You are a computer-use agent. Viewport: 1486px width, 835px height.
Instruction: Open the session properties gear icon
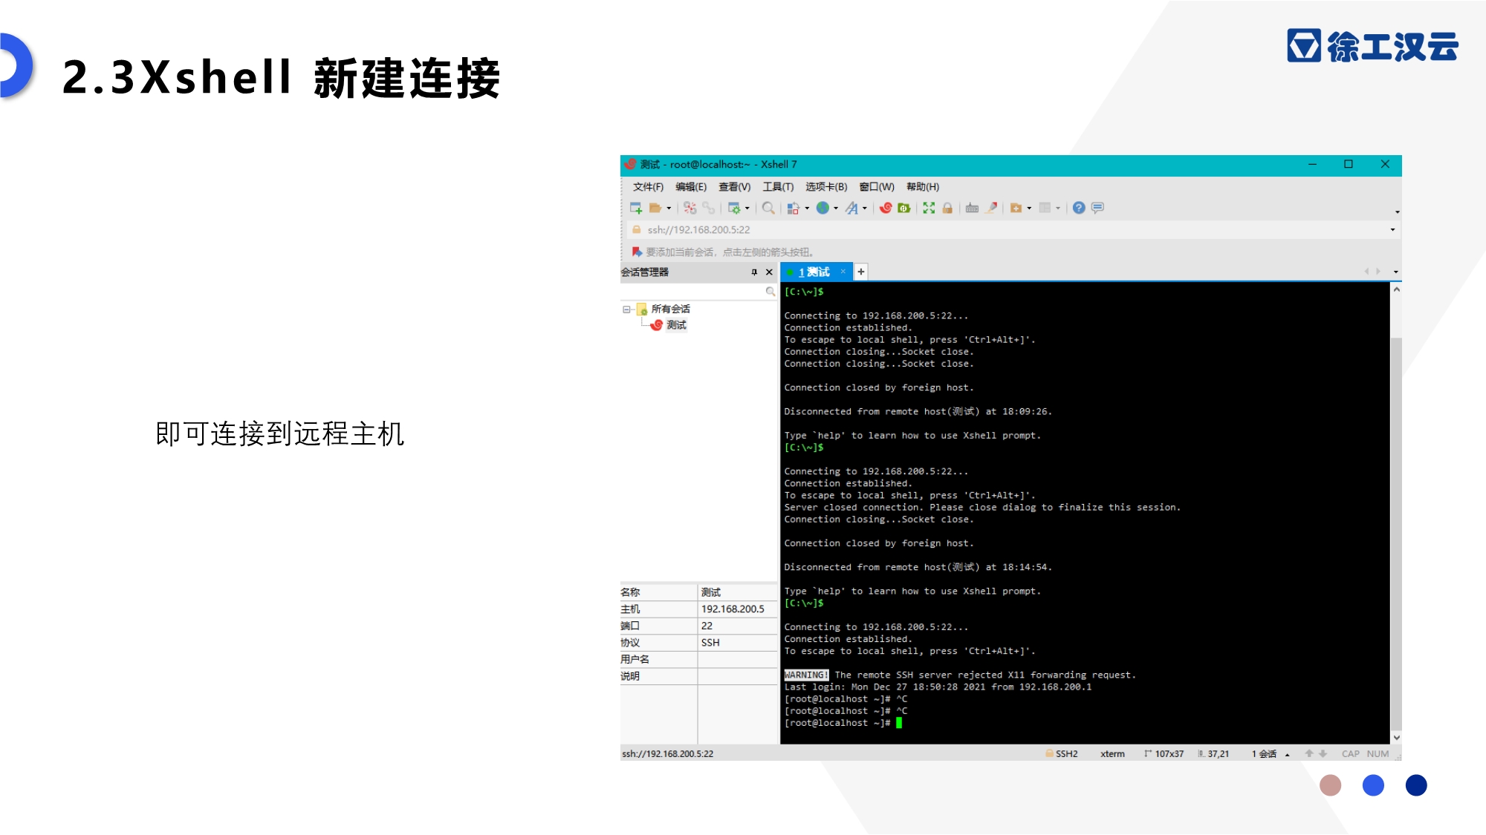(x=734, y=208)
